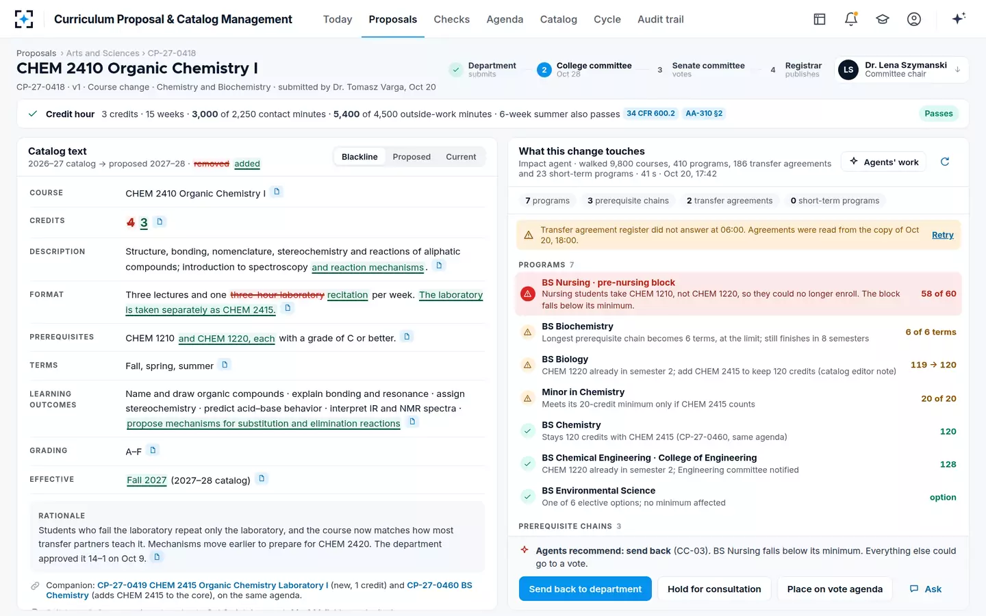The image size is (986, 616).
Task: Switch catalog text to Blackline view
Action: pyautogui.click(x=359, y=157)
